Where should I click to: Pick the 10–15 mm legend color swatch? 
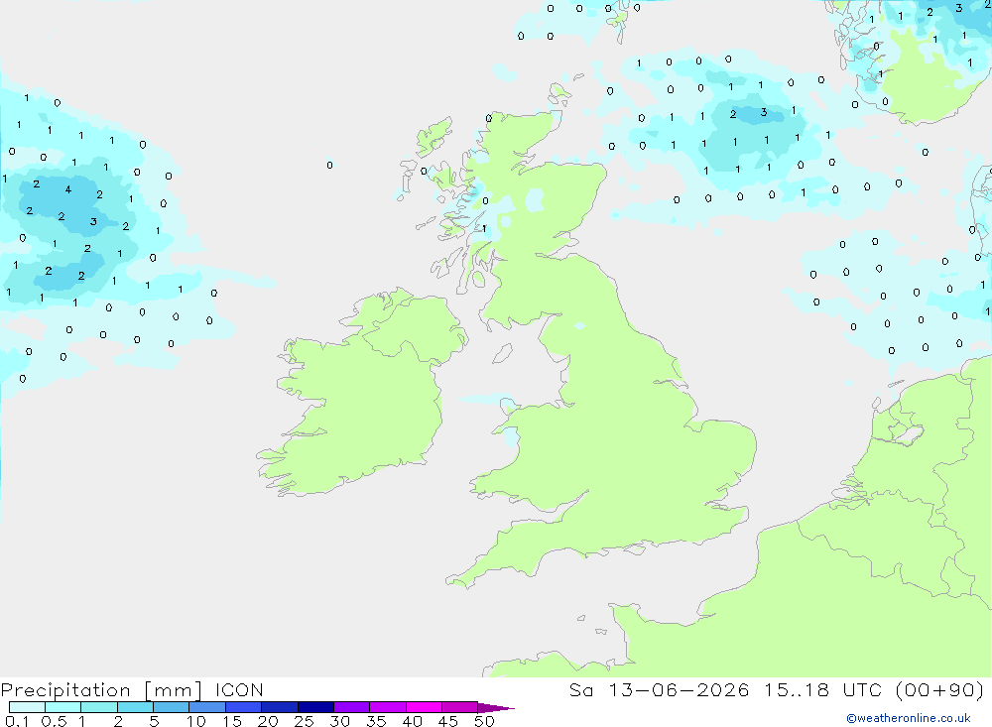point(207,707)
